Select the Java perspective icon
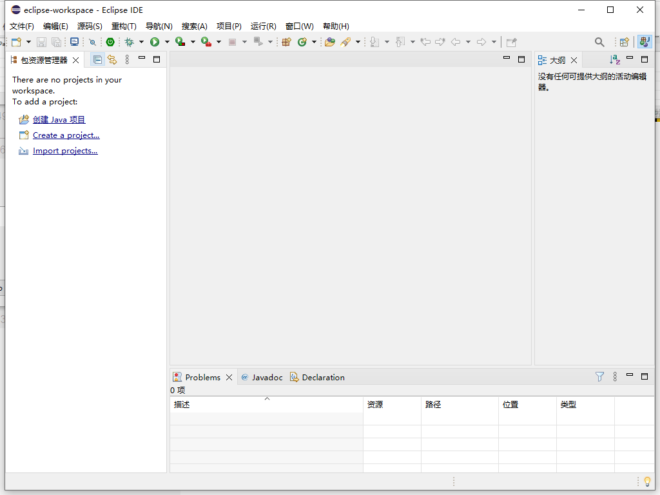 644,41
